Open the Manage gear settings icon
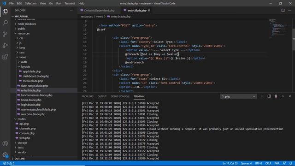This screenshot has height=166, width=295. coord(5,155)
